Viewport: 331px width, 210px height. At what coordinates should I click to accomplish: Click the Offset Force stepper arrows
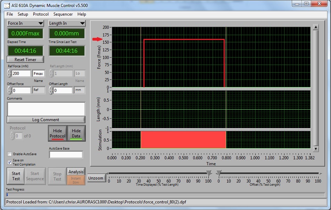click(9, 90)
